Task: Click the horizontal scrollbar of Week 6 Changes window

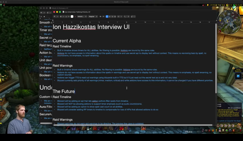Action: point(46,123)
